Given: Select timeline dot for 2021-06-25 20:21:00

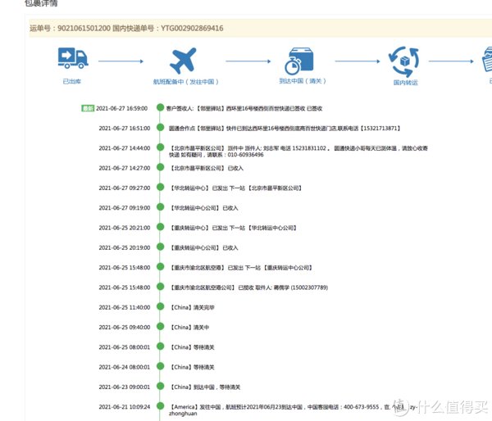Looking at the screenshot, I should 161,227.
